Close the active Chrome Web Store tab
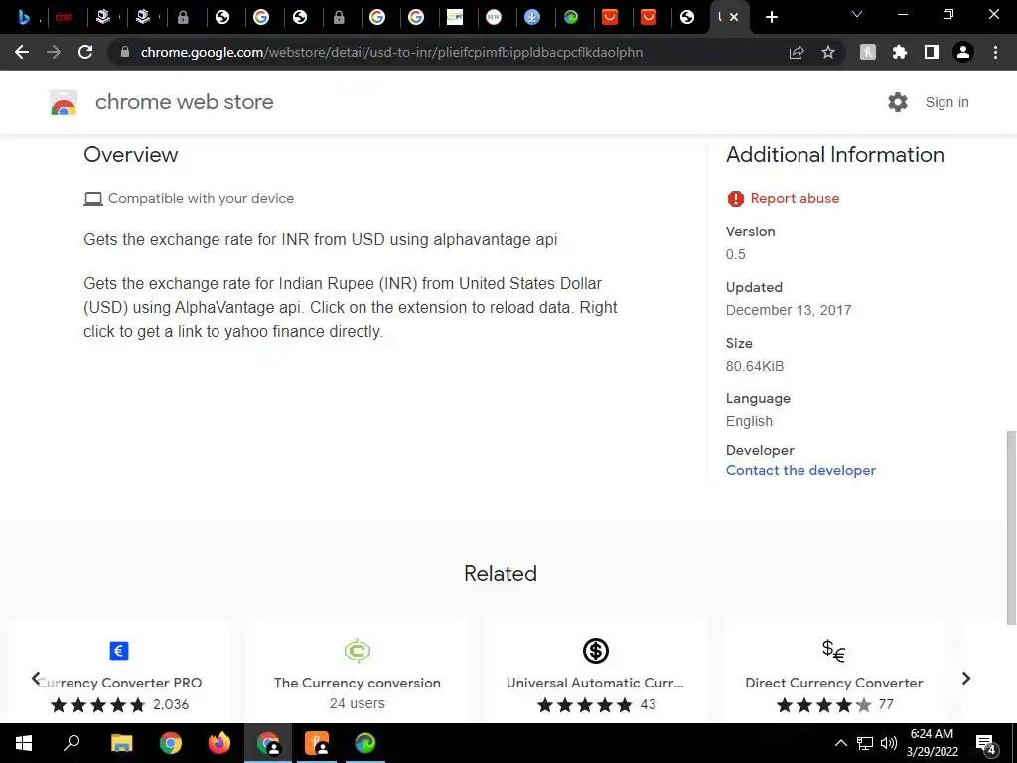This screenshot has width=1017, height=763. pos(734,17)
